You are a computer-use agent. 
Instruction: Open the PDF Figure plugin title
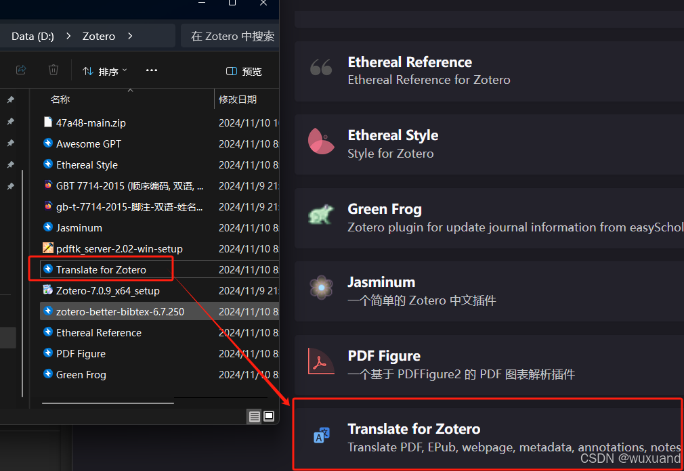pyautogui.click(x=384, y=356)
